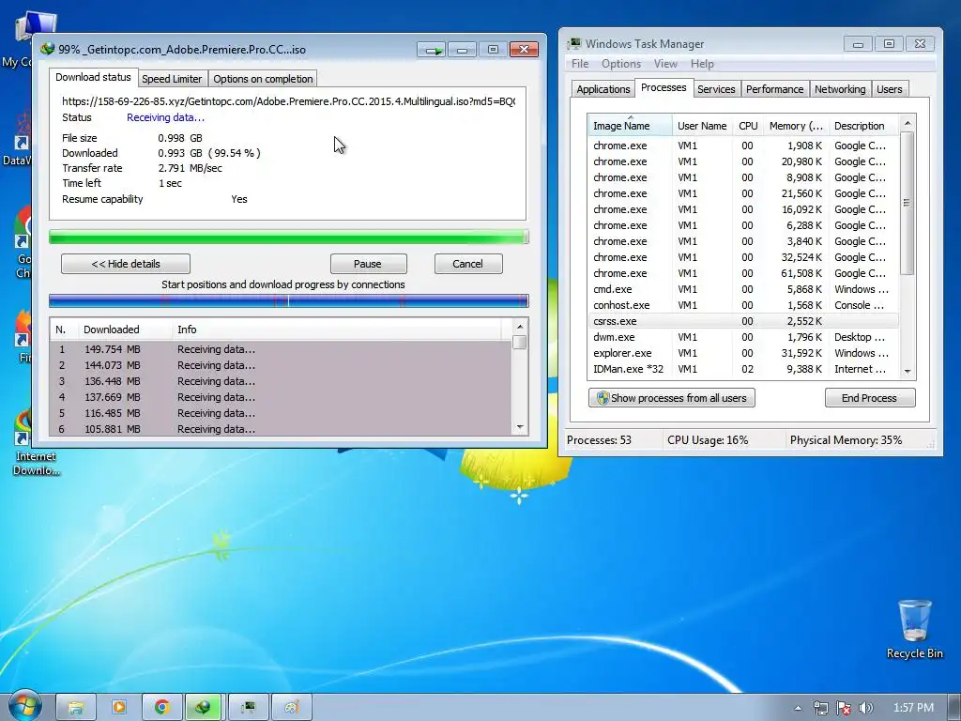
Task: Open Windows Explorer from the taskbar
Action: coord(76,708)
